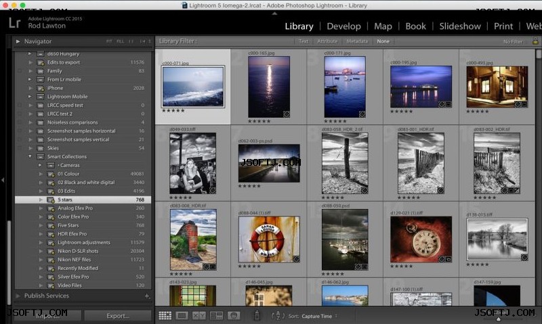542x324 pixels.
Task: Click star rating under d129-021 clock photo
Action: [401, 267]
